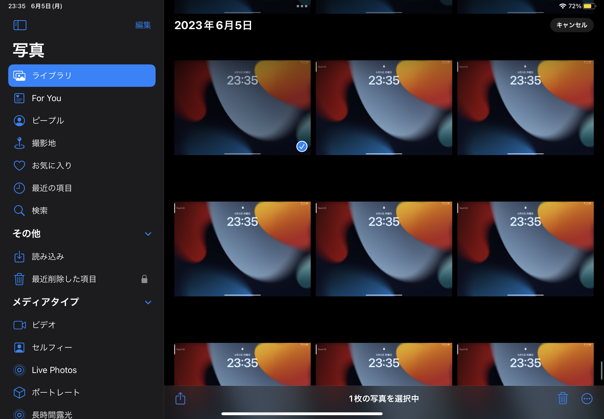Select the third photo in top row
Screen dimensions: 604x419
525,108
